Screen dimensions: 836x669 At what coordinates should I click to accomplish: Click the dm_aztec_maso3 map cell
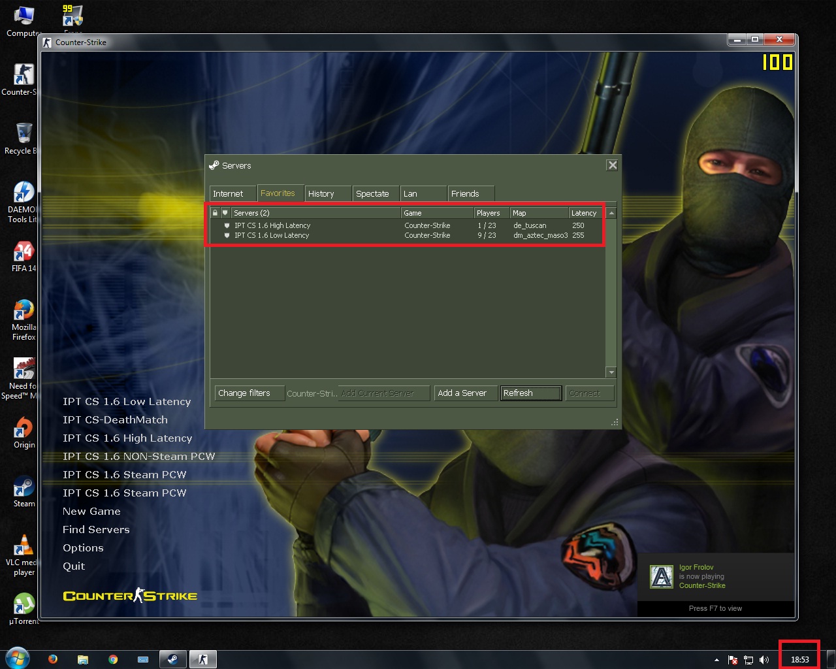point(540,235)
